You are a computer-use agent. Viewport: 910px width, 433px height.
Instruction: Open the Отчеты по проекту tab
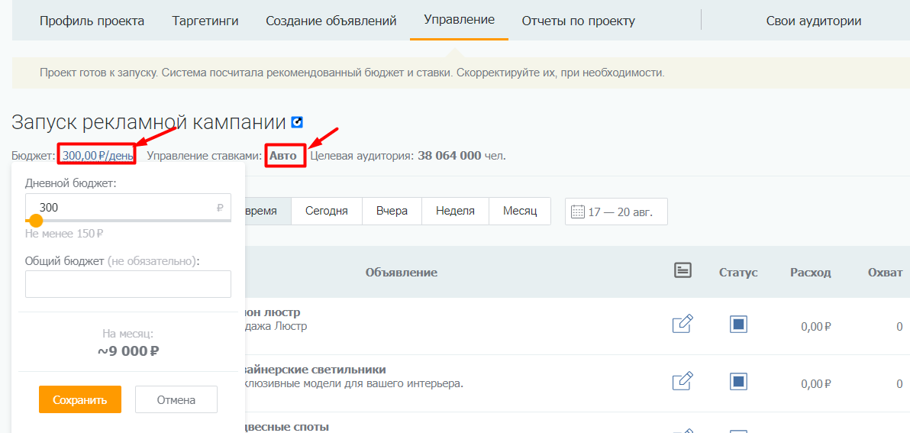point(578,21)
